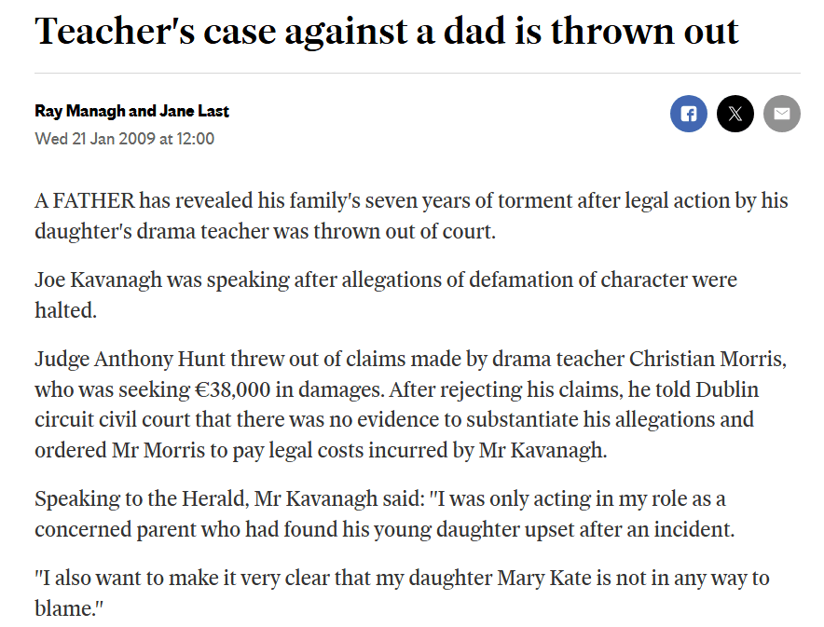Click the horizontal divider under the headline

417,73
